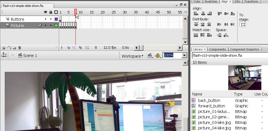The width and height of the screenshot is (268, 131).
Task: Switch to the Transform tab
Action: (251, 1)
